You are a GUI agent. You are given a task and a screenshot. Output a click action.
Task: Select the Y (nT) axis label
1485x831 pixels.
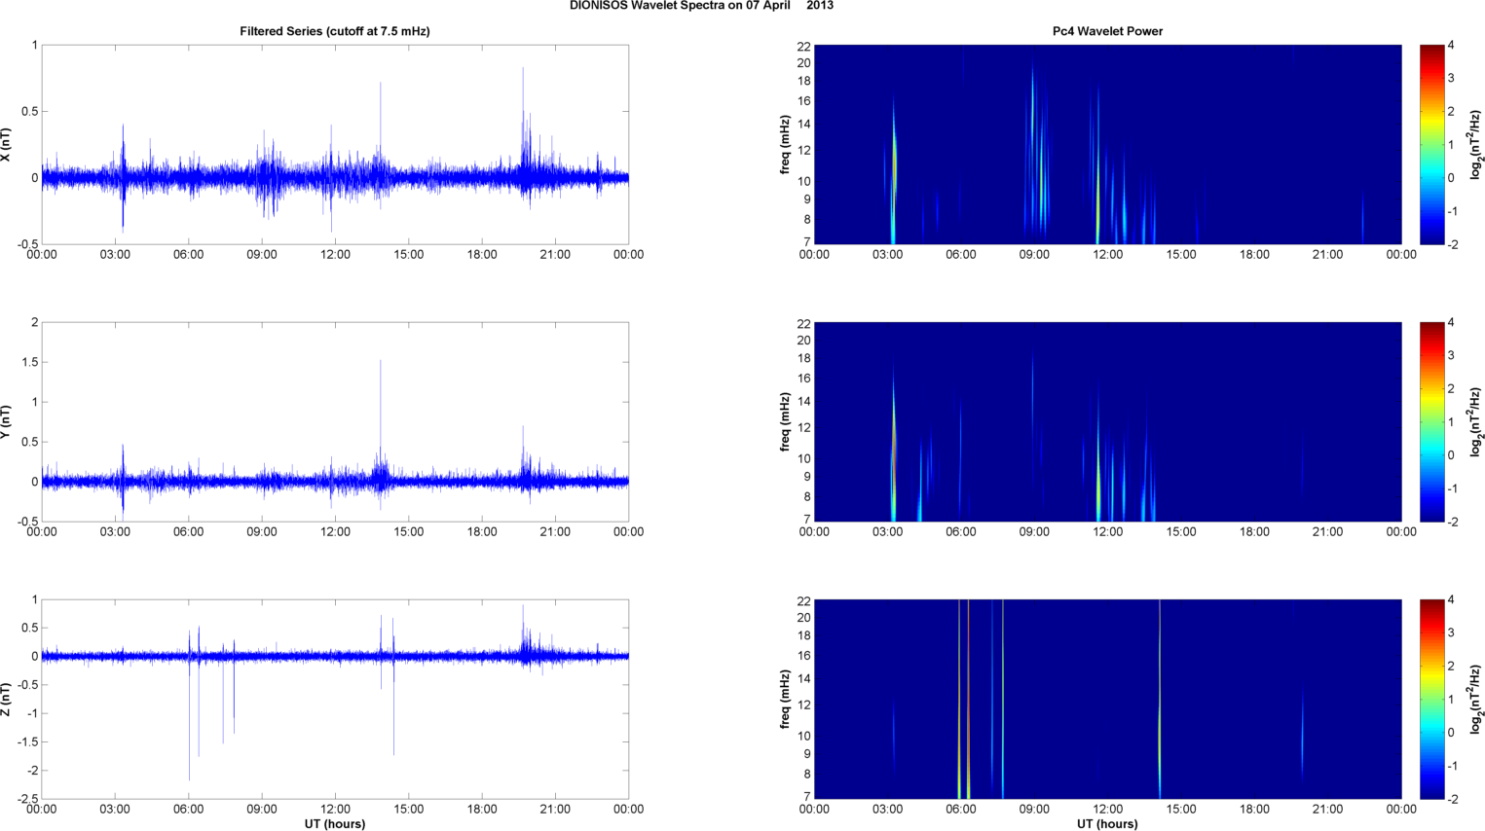[x=8, y=422]
